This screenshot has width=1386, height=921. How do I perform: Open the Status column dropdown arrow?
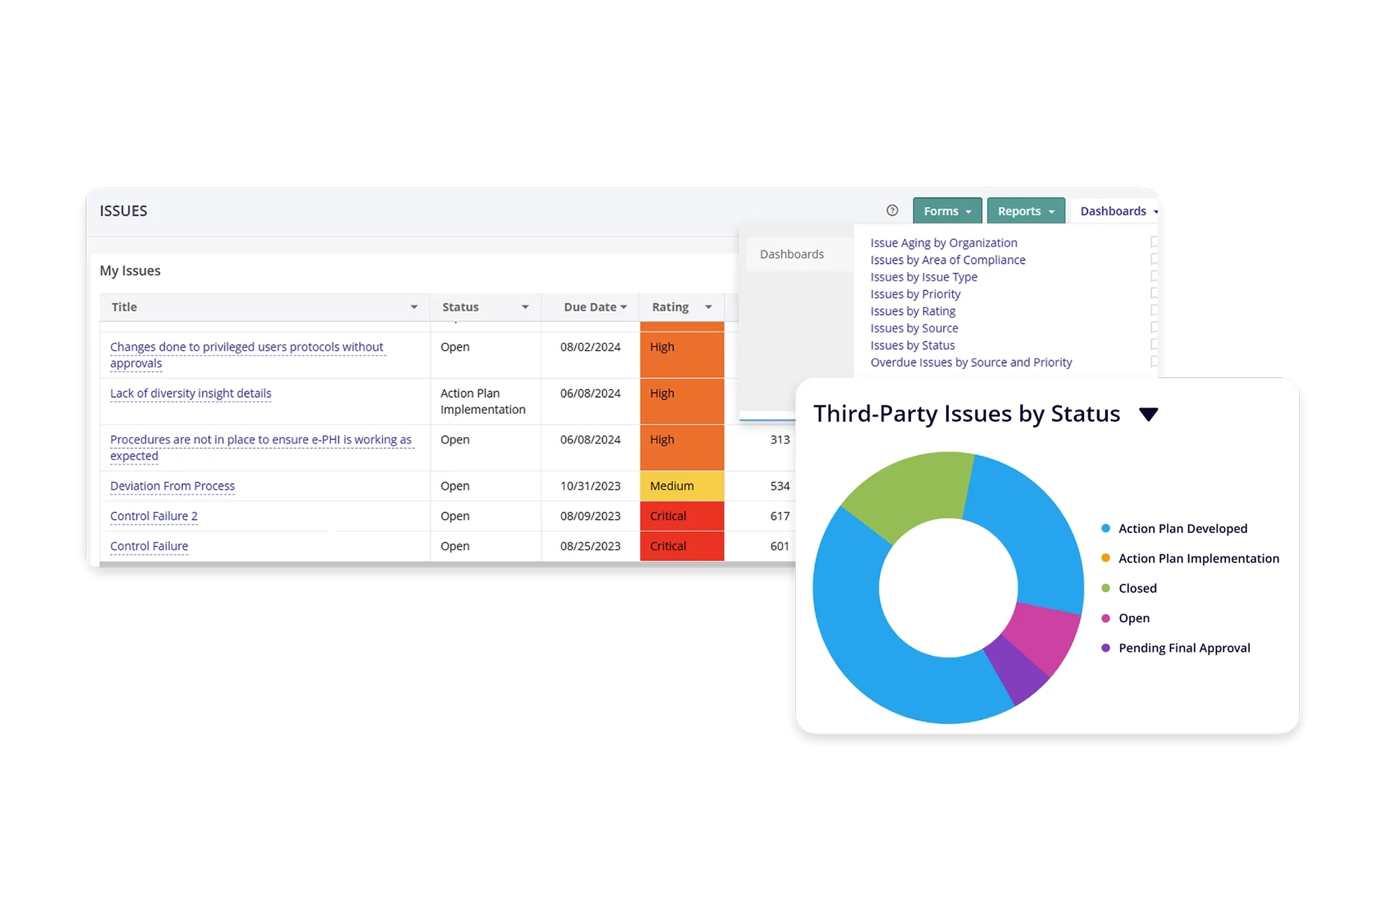525,307
